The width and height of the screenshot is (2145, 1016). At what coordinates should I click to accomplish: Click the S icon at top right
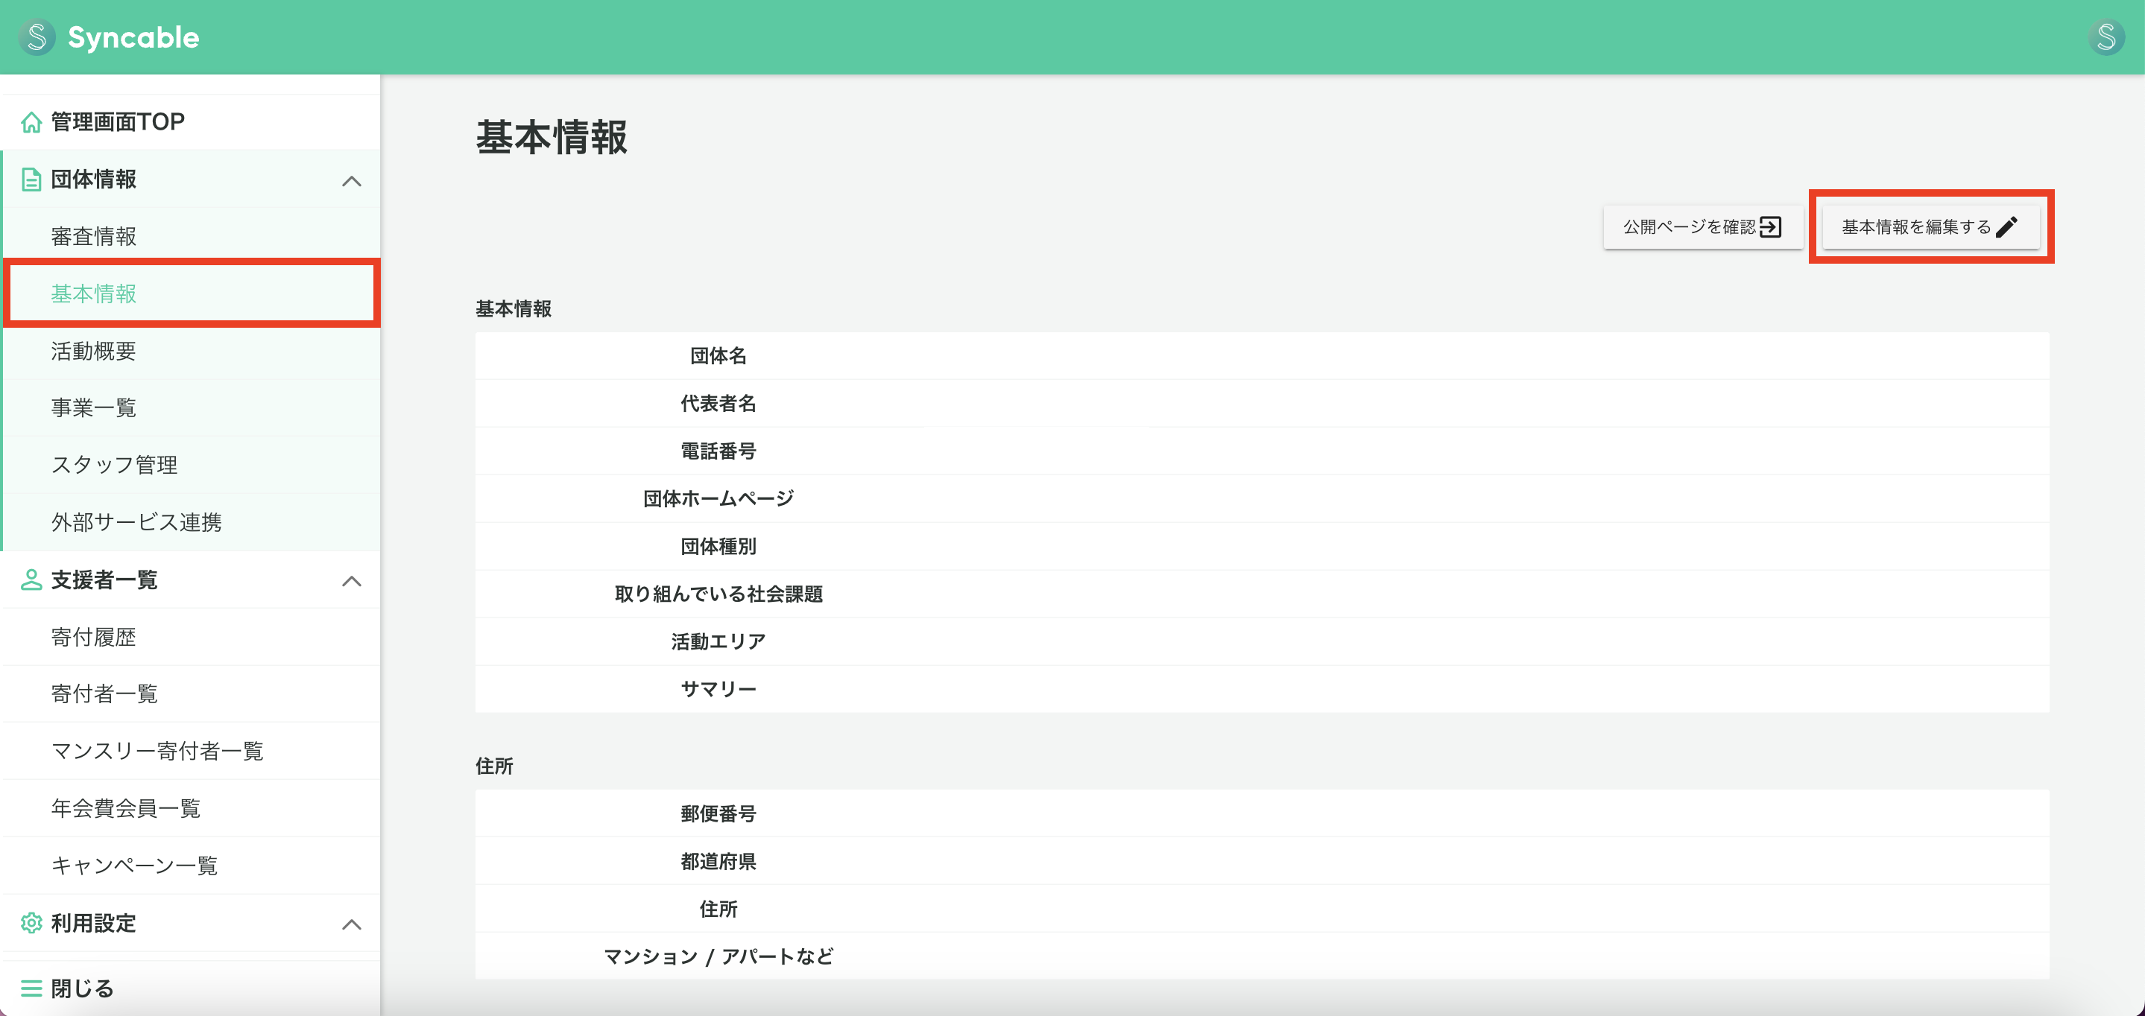pyautogui.click(x=2108, y=36)
